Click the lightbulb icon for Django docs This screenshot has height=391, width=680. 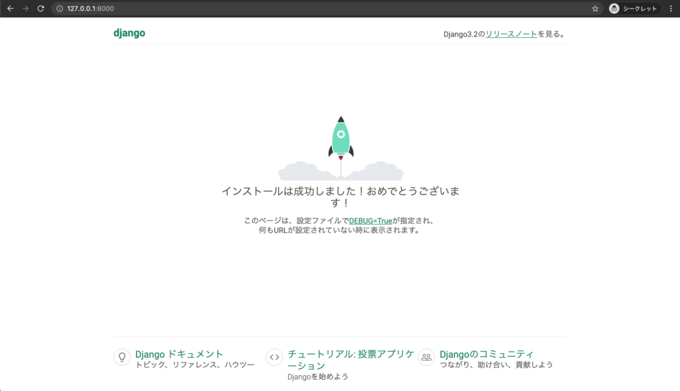122,357
